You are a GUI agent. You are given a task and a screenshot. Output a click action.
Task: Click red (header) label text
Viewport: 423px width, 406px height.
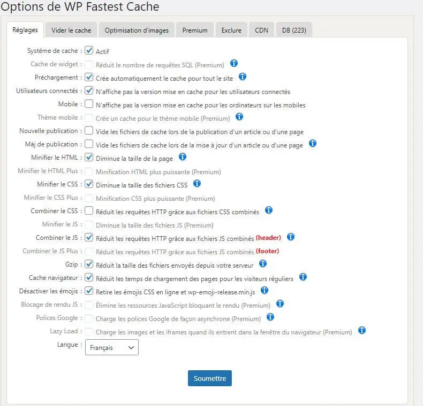click(x=268, y=238)
